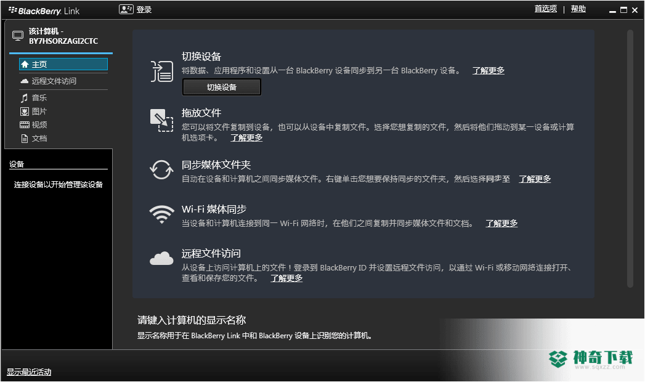Screen dimensions: 645x382
Task: Click 请键入计算机的显示名称 heading
Action: [192, 320]
